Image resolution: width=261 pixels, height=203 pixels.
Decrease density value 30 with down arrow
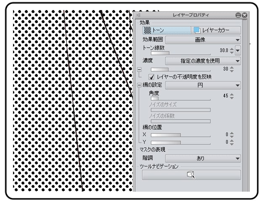click(232, 71)
